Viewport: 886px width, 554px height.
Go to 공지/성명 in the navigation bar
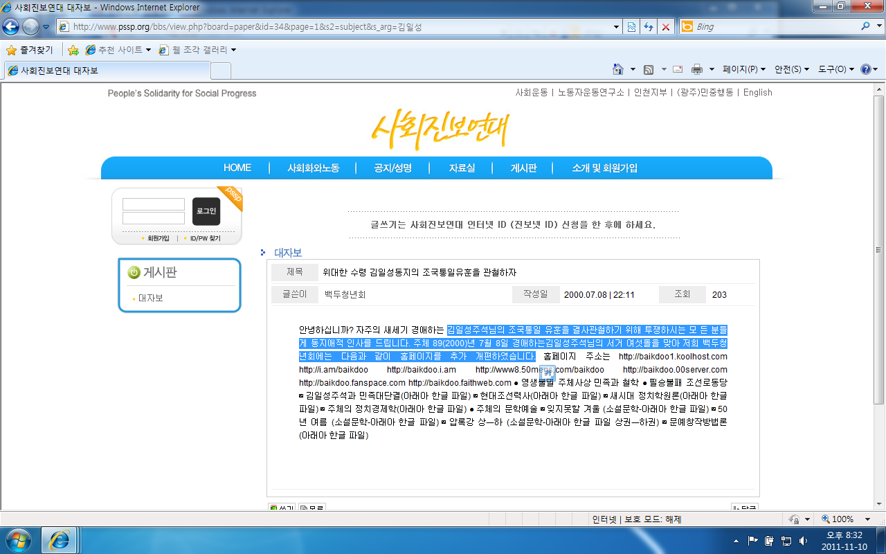pos(392,168)
